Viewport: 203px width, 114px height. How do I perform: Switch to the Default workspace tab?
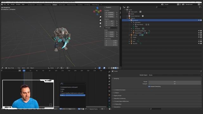point(55,5)
